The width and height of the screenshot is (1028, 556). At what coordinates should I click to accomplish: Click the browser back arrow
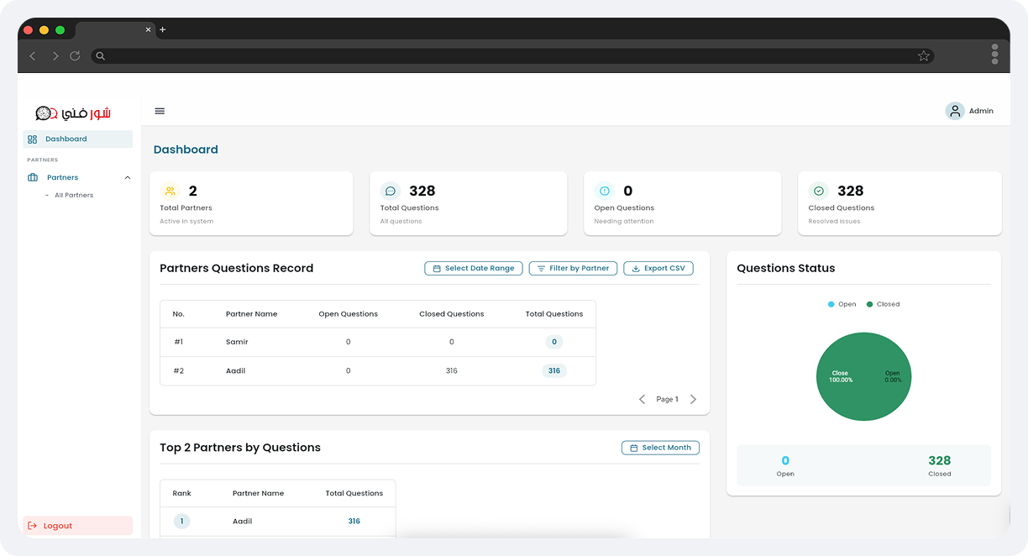coord(33,56)
